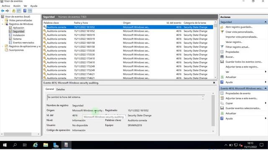The height and width of the screenshot is (150, 268).
Task: Close the event preview pane
Action: click(214, 83)
